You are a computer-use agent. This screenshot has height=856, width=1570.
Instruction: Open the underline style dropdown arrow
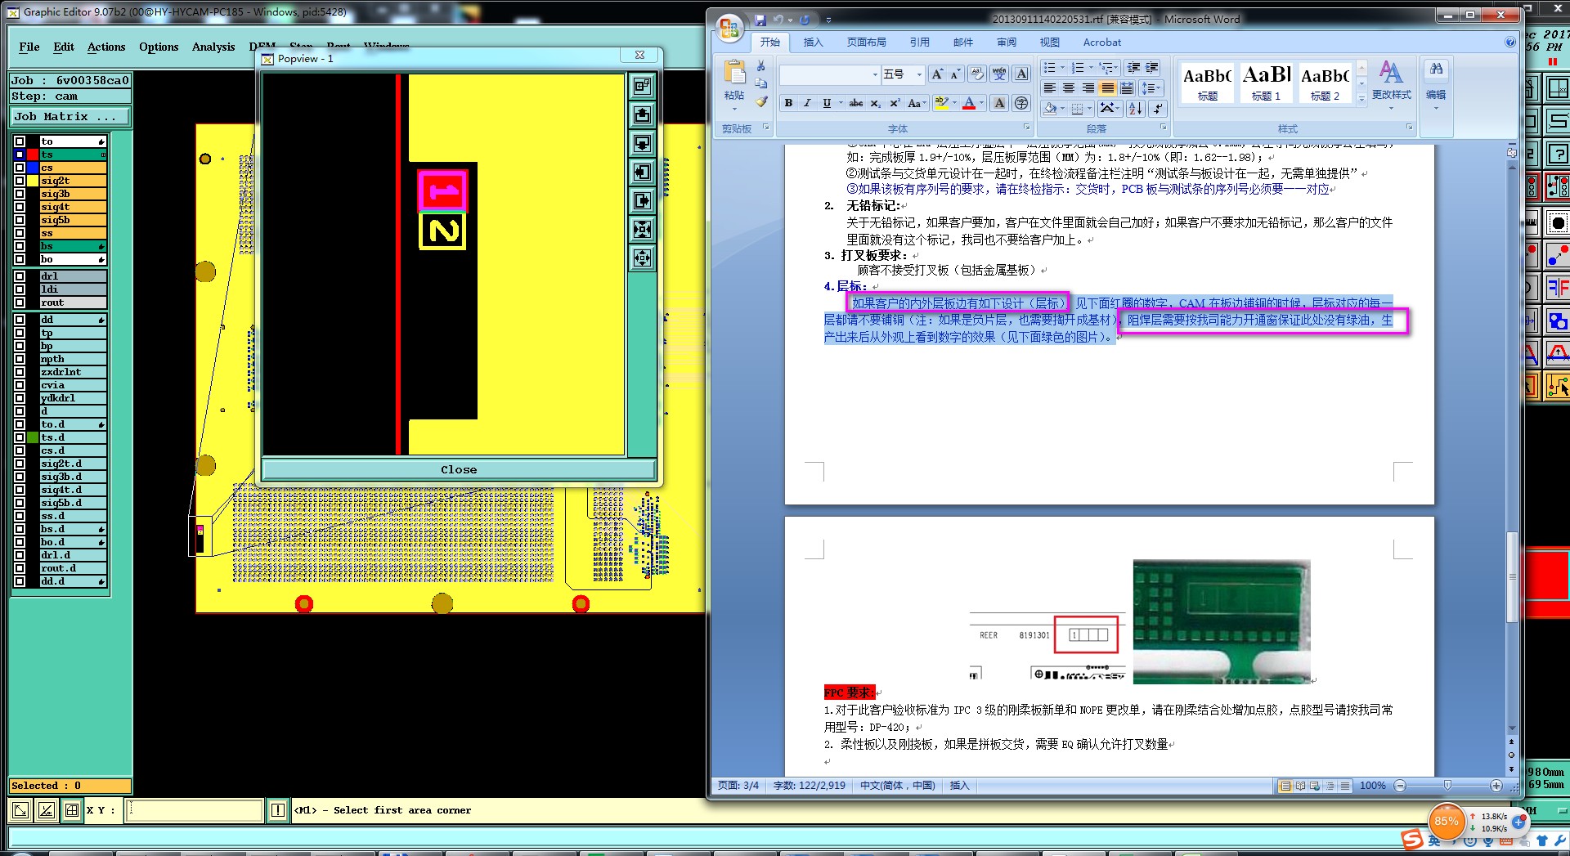(840, 103)
